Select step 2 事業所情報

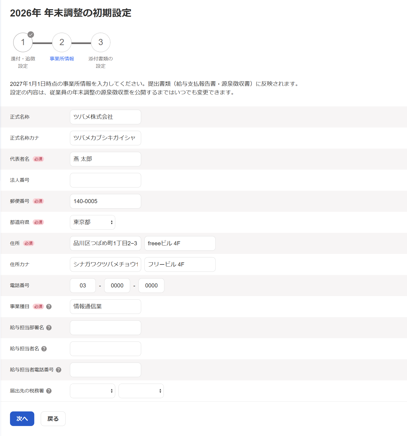point(62,42)
